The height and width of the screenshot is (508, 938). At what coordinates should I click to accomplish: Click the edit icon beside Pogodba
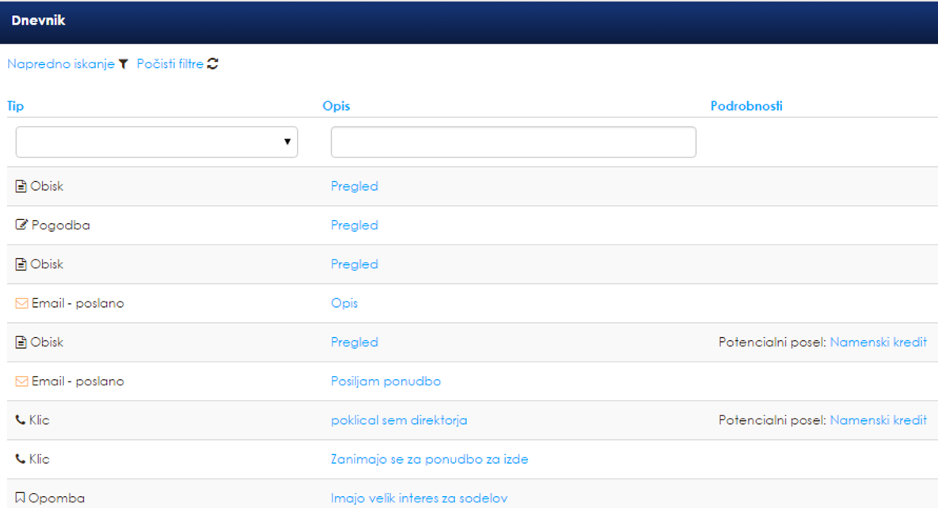point(21,226)
